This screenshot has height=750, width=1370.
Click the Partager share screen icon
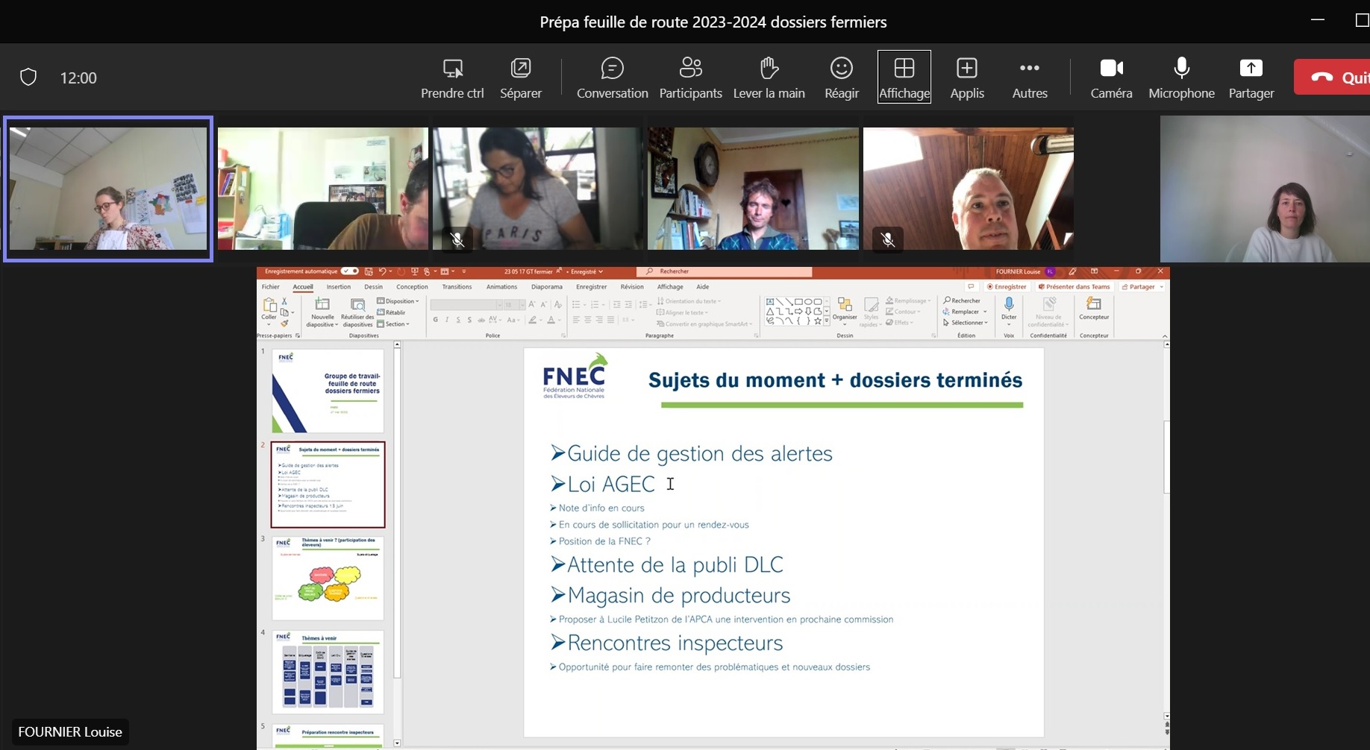pyautogui.click(x=1251, y=69)
